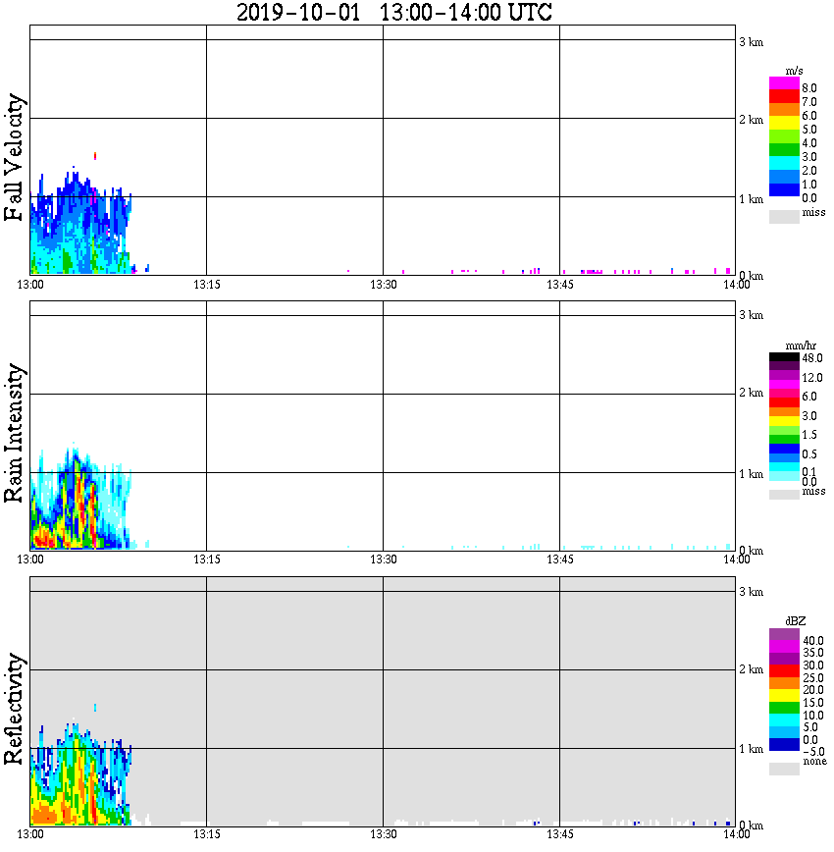Image resolution: width=834 pixels, height=852 pixels.
Task: Click the '13:15' time label under Fall Velocity panel
Action: [x=207, y=285]
